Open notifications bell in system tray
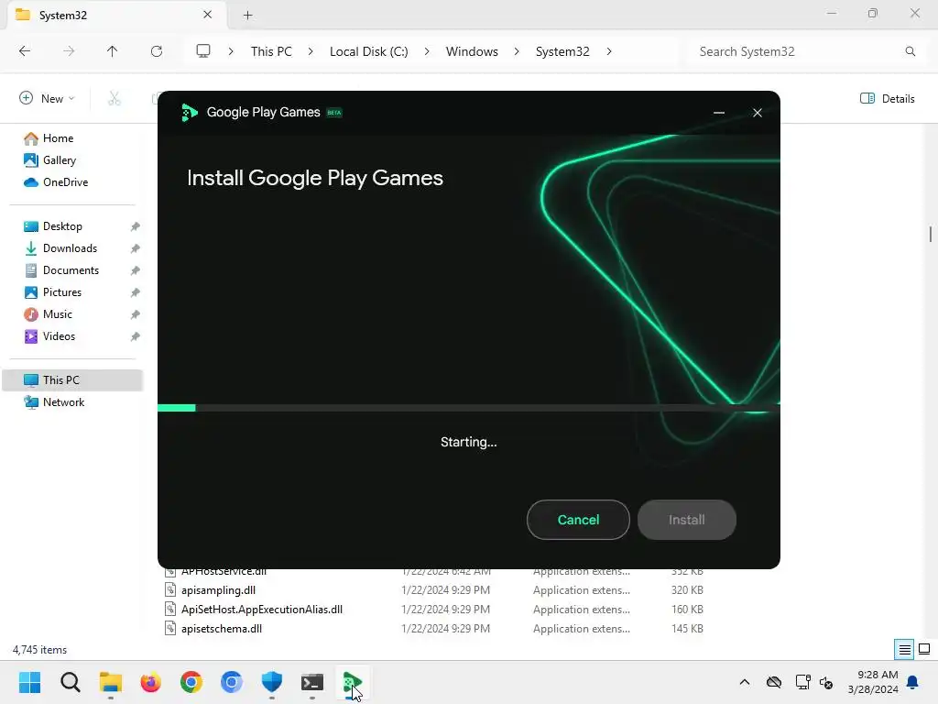The image size is (938, 704). click(x=913, y=682)
